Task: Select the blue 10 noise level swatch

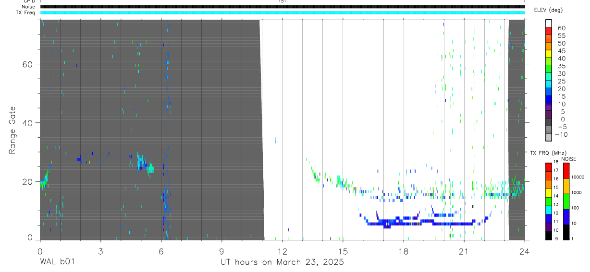Action: 565,216
